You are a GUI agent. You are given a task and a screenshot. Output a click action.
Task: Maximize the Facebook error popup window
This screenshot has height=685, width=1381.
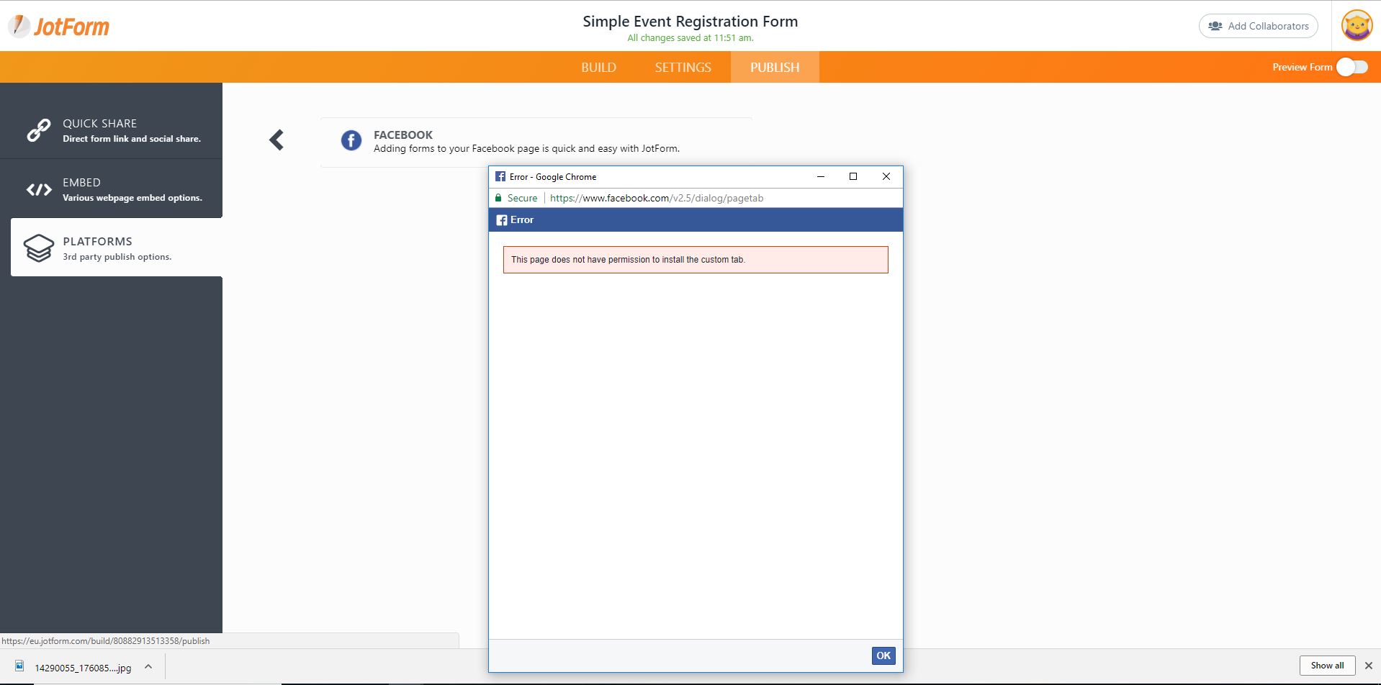coord(853,176)
